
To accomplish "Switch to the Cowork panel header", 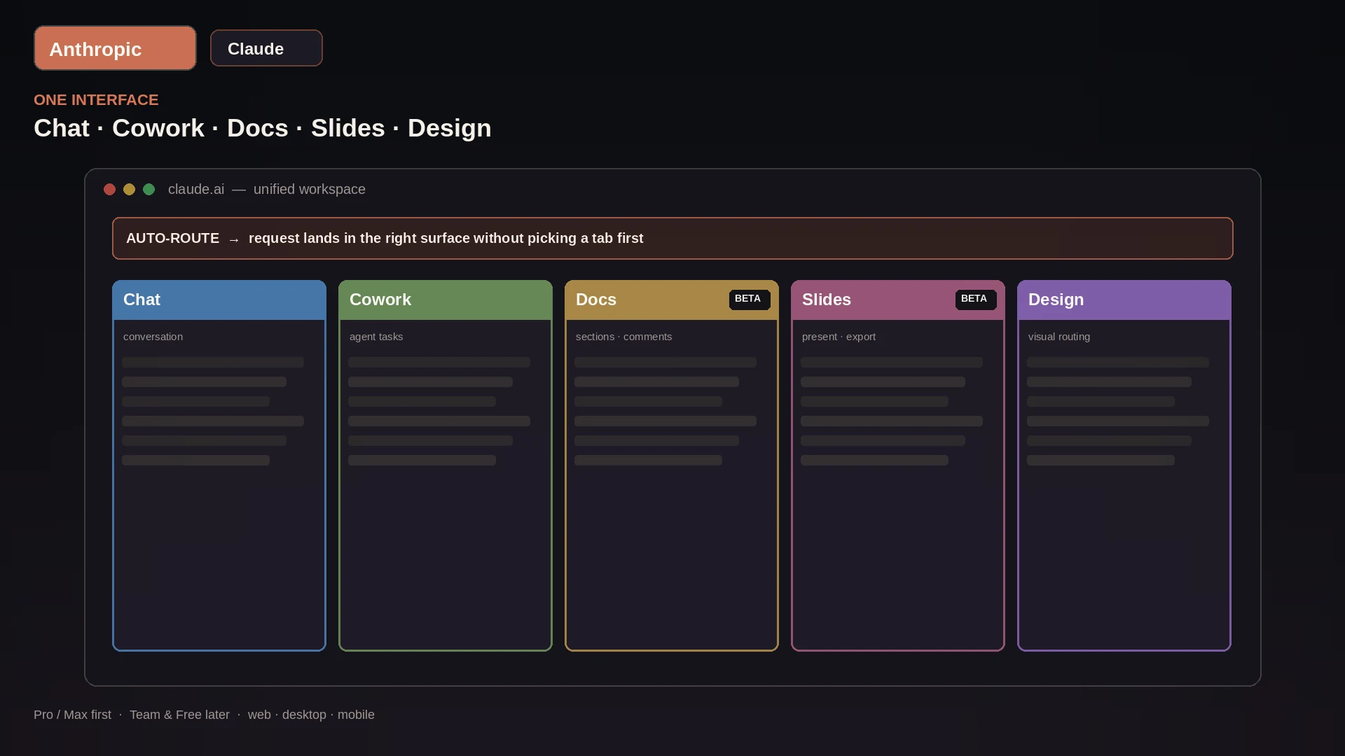I will (446, 300).
